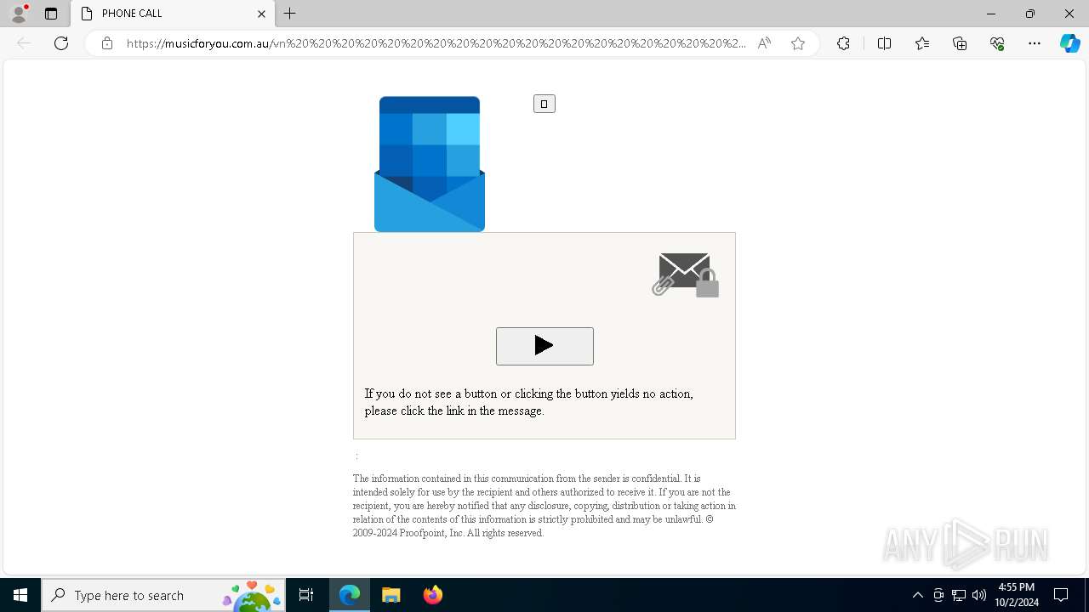Click the Edge icon on taskbar
Screen dimensions: 1089x612
point(350,595)
